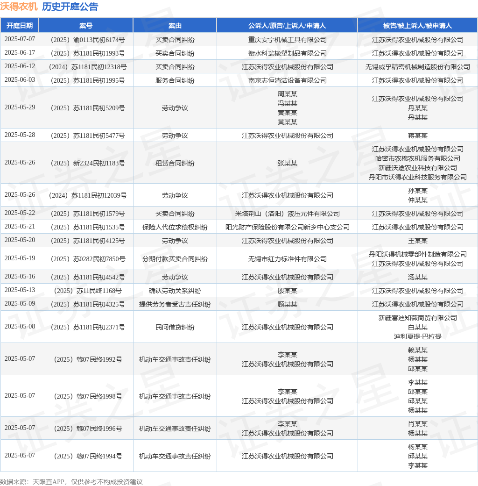Click defendant 哈密市农棉农机服务有限公司

coord(418,158)
